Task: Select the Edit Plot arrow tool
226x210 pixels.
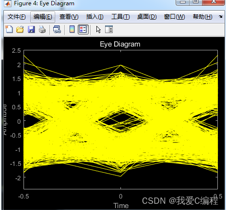Action: point(98,30)
